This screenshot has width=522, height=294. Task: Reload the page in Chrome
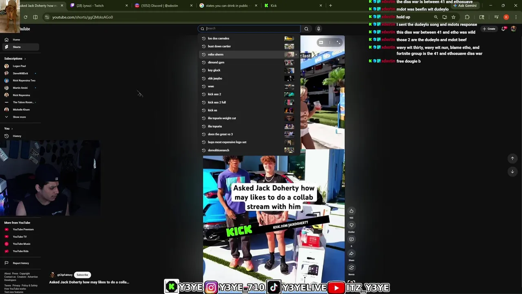pyautogui.click(x=25, y=17)
